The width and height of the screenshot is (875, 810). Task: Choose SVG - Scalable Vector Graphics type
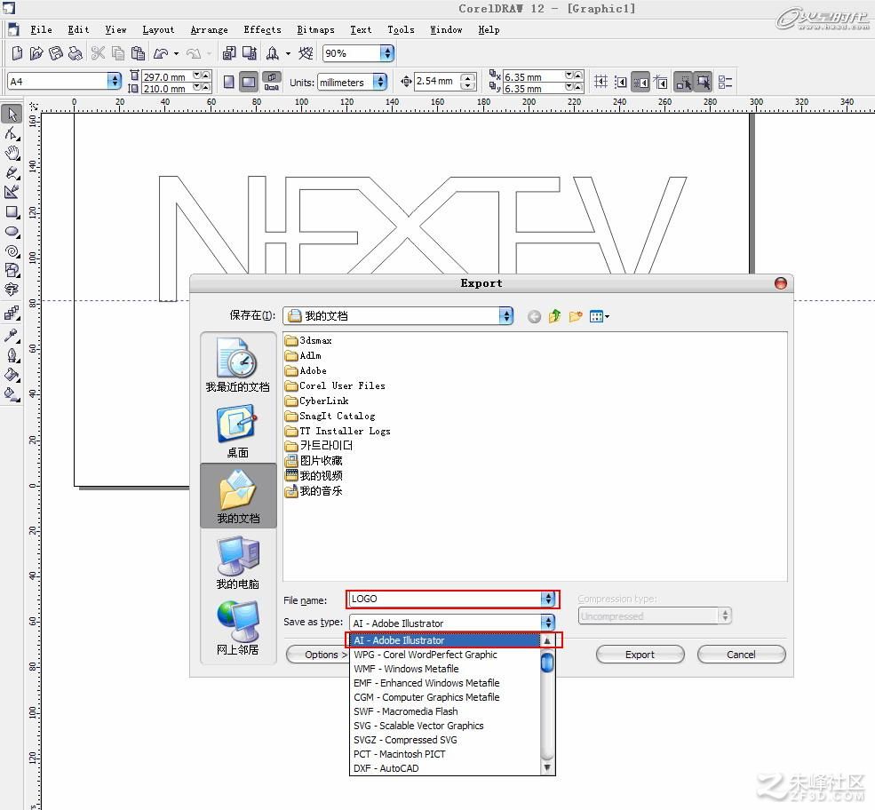tap(445, 726)
